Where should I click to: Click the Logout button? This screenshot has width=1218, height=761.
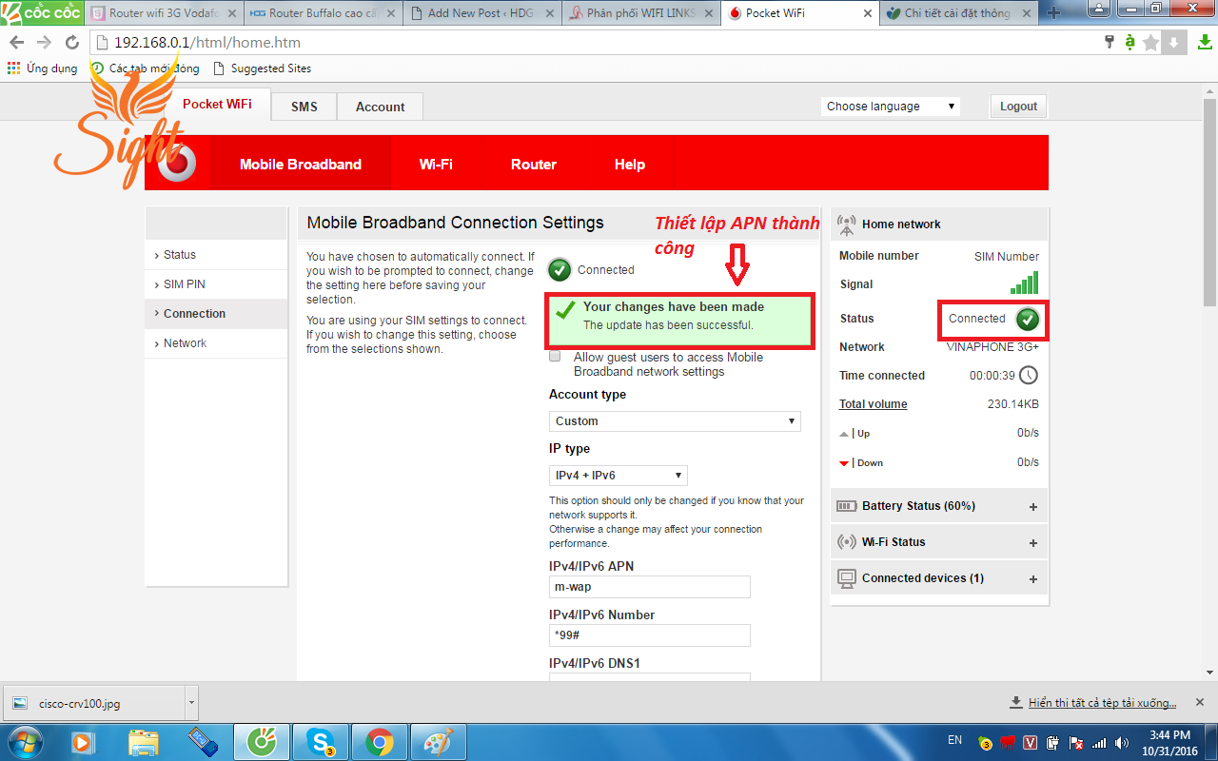1018,106
